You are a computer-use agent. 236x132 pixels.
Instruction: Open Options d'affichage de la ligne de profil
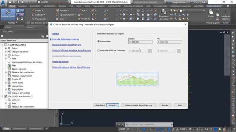[x=72, y=51]
